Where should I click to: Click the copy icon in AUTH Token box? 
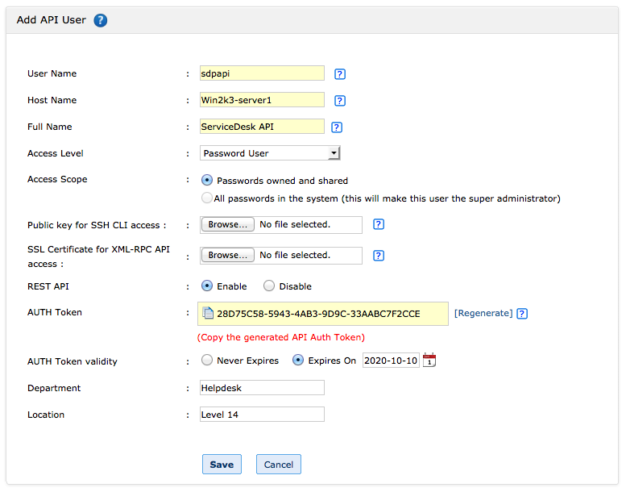[x=208, y=314]
